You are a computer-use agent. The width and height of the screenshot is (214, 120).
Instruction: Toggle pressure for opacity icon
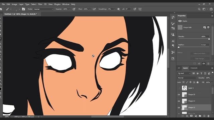[x=74, y=9]
